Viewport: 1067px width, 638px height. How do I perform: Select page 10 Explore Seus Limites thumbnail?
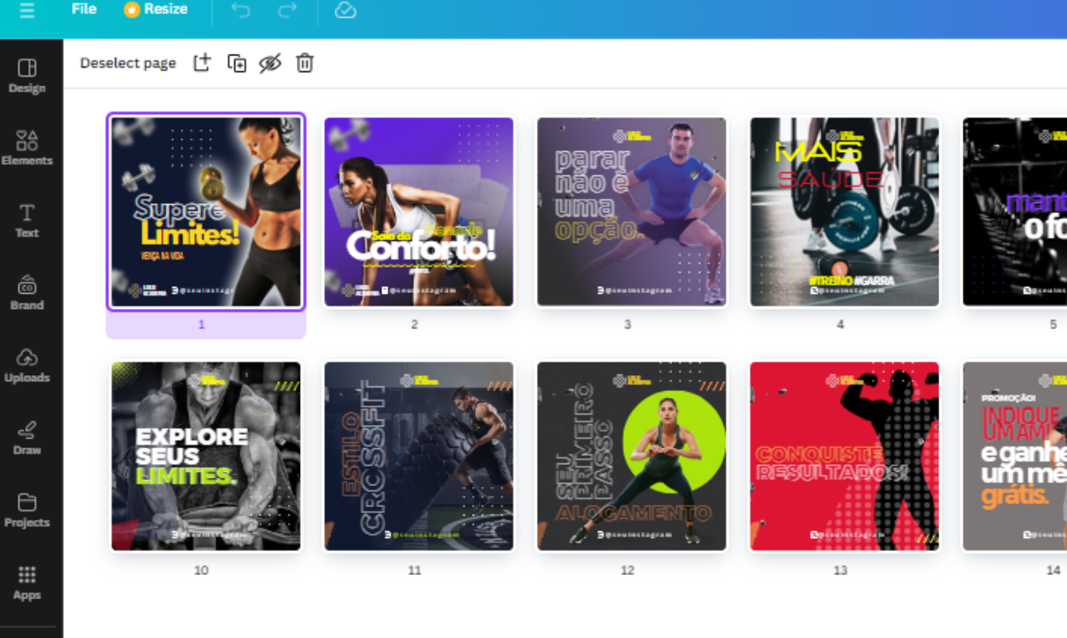tap(206, 456)
